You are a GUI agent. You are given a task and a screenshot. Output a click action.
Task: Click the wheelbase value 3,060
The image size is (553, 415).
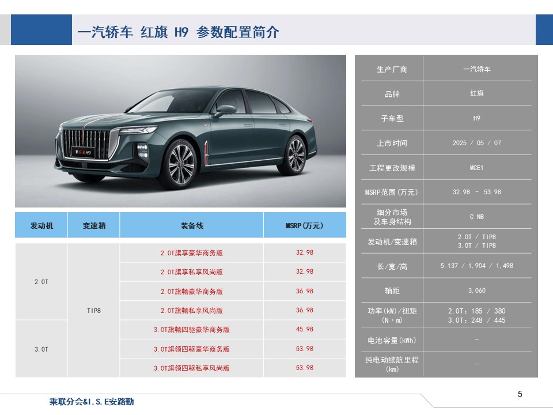[x=477, y=290]
